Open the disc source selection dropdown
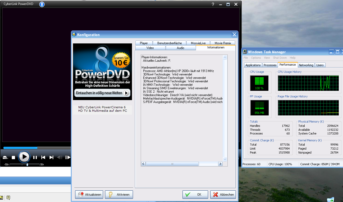This screenshot has height=202, width=343. pos(6,158)
